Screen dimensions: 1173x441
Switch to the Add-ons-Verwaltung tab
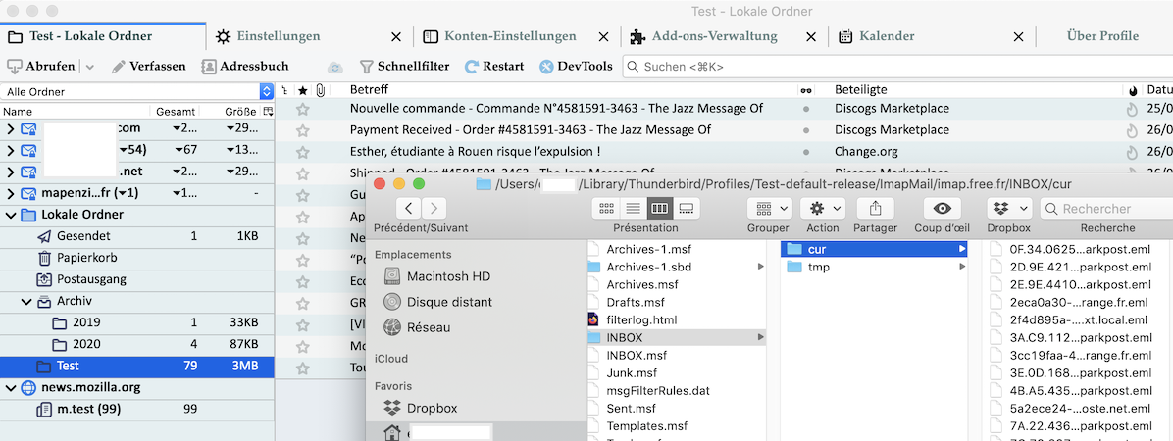(x=703, y=36)
